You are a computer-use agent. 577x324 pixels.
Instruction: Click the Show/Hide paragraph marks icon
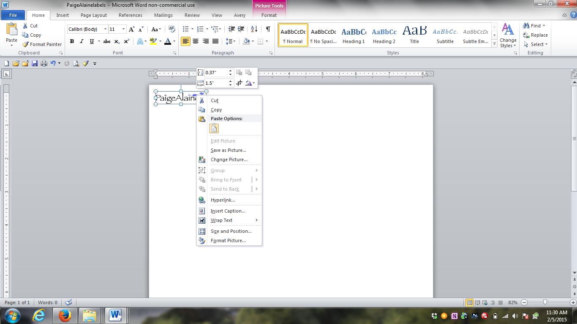tap(268, 29)
